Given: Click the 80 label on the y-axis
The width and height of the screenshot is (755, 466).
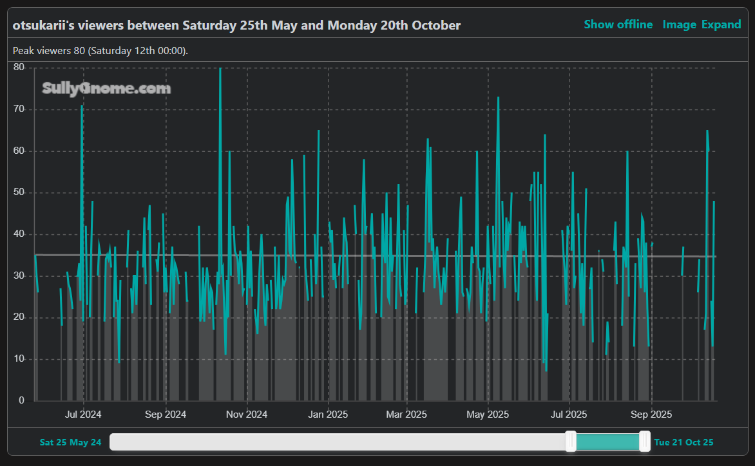Looking at the screenshot, I should pos(19,68).
